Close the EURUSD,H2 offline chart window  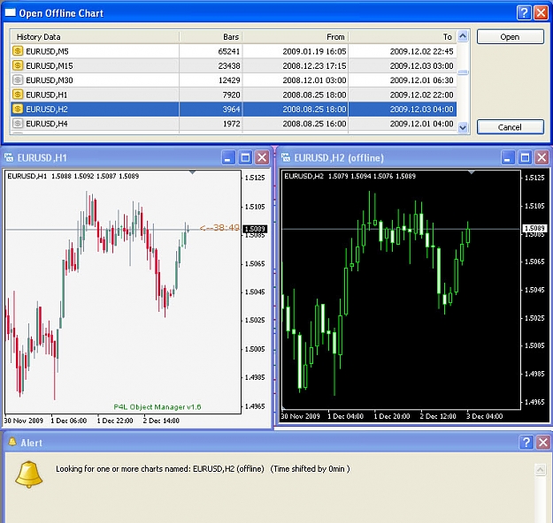point(542,157)
